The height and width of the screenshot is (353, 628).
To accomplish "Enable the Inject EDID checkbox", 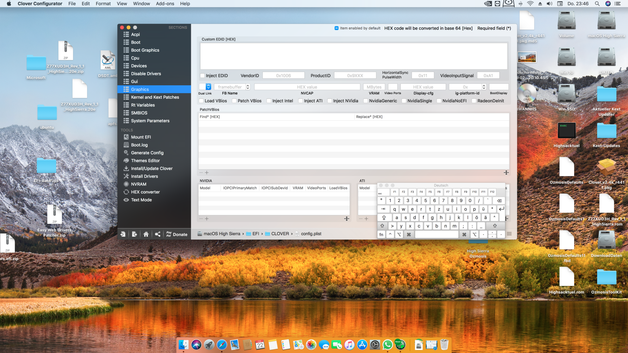I will [x=202, y=76].
